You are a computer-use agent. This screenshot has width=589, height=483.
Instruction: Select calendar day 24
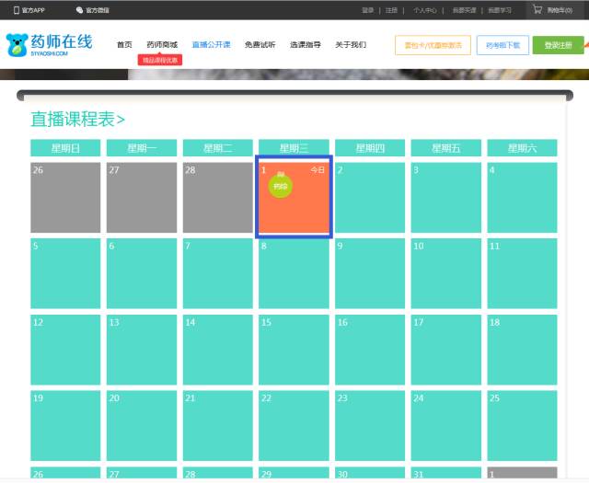445,426
